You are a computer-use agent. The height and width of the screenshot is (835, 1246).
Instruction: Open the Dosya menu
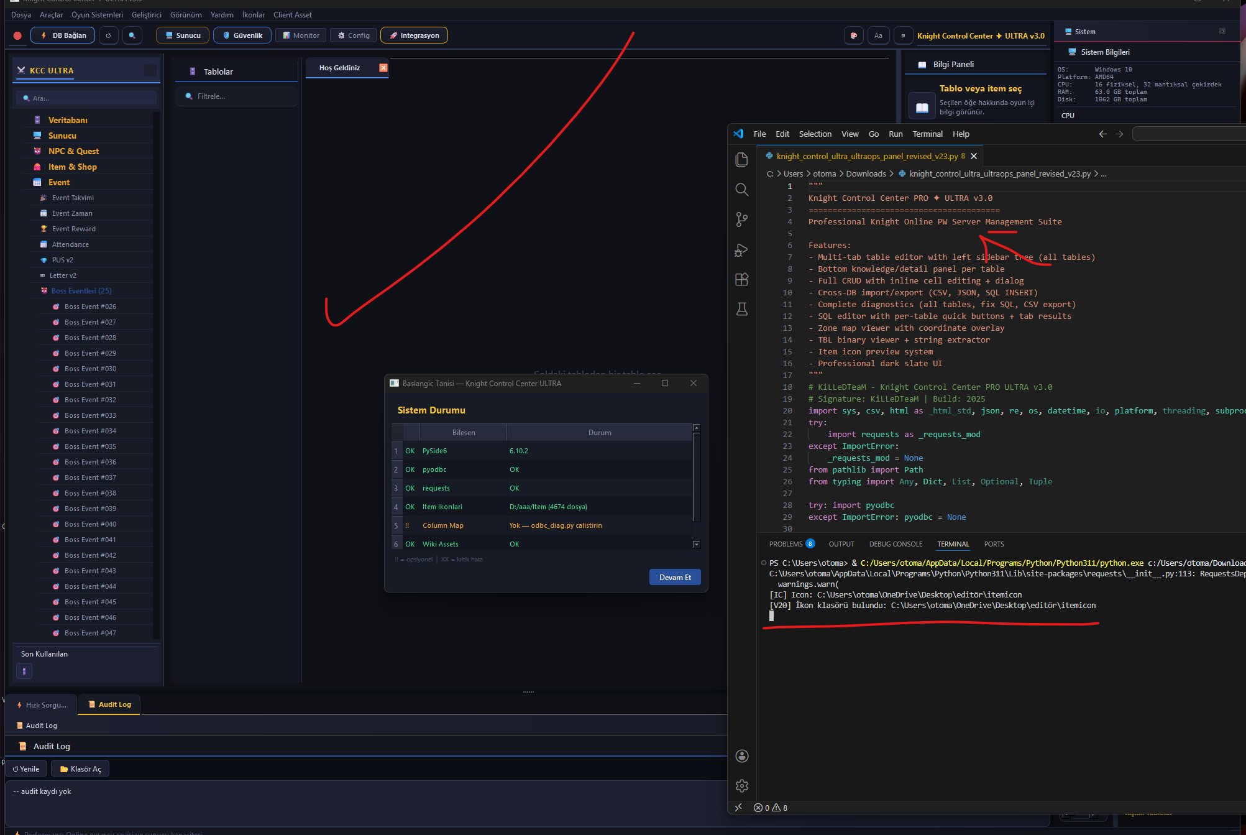21,14
